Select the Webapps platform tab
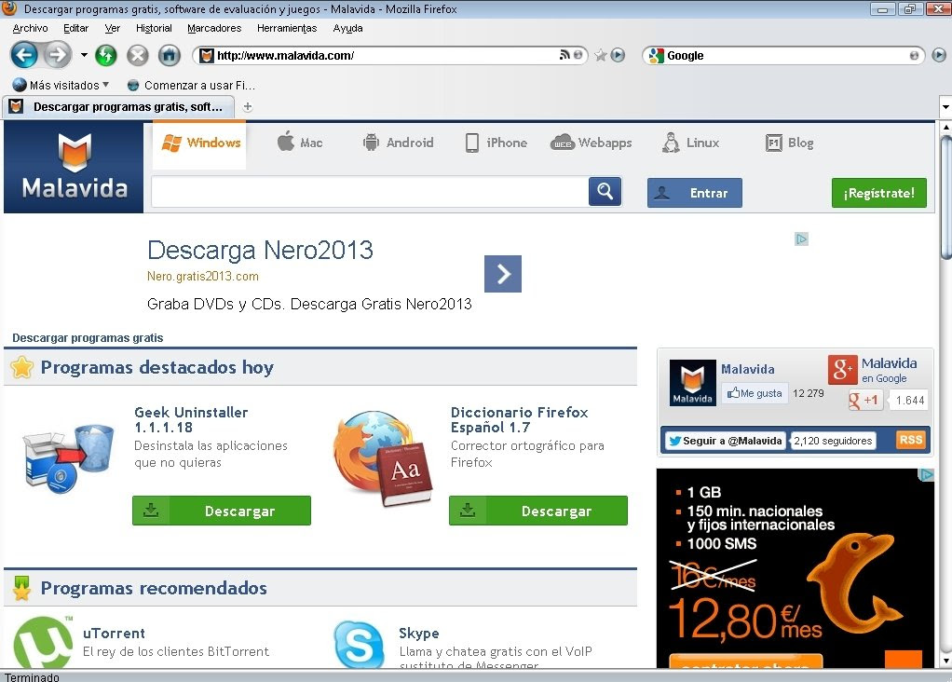 tap(592, 143)
